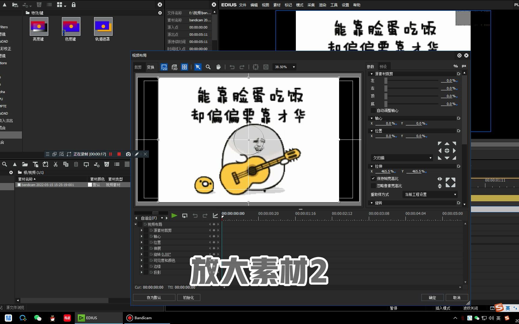Pause the Bandicam recording

pyautogui.click(x=111, y=154)
